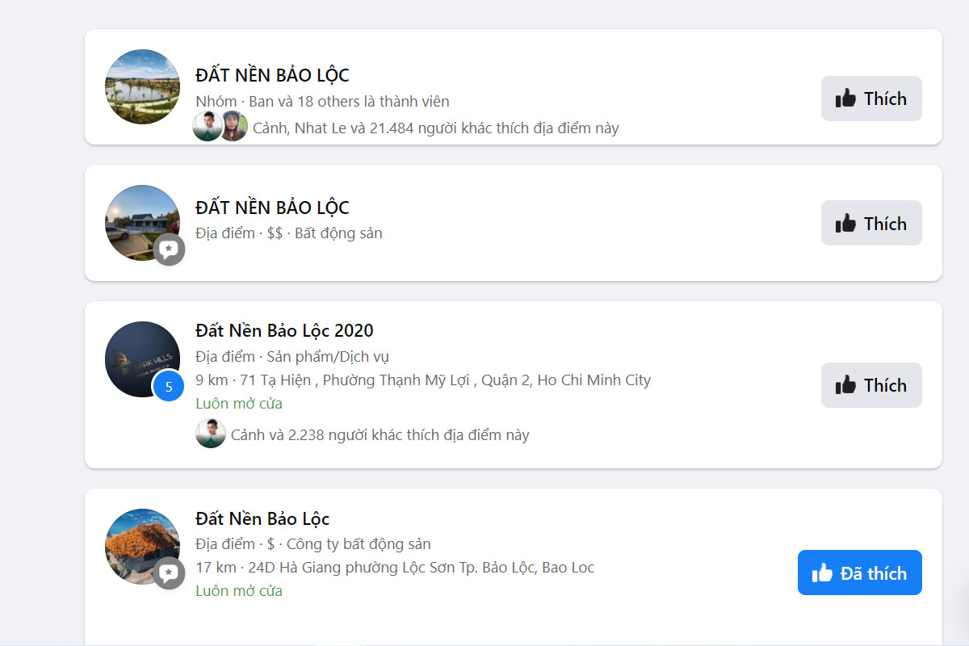Click the female friend avatar in first result

(234, 127)
